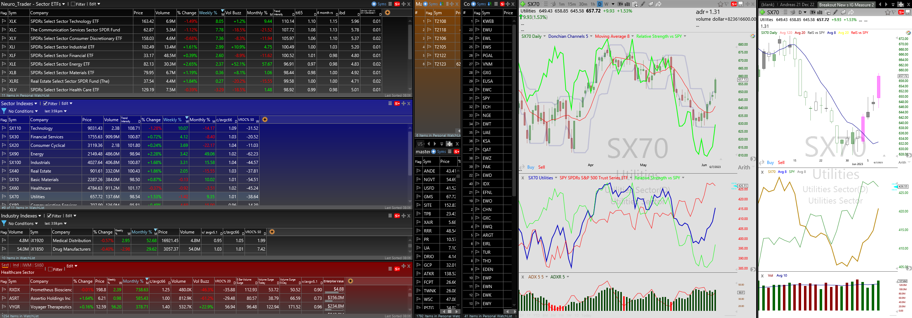Viewport: 912px width, 318px height.
Task: Click the blue Syms plus in Sector ETFs panel
Action: click(x=374, y=4)
